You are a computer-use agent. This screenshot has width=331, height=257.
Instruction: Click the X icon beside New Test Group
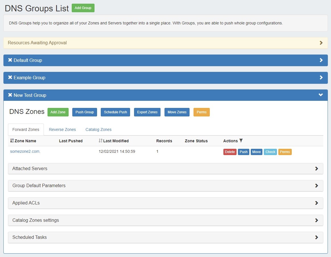point(10,95)
